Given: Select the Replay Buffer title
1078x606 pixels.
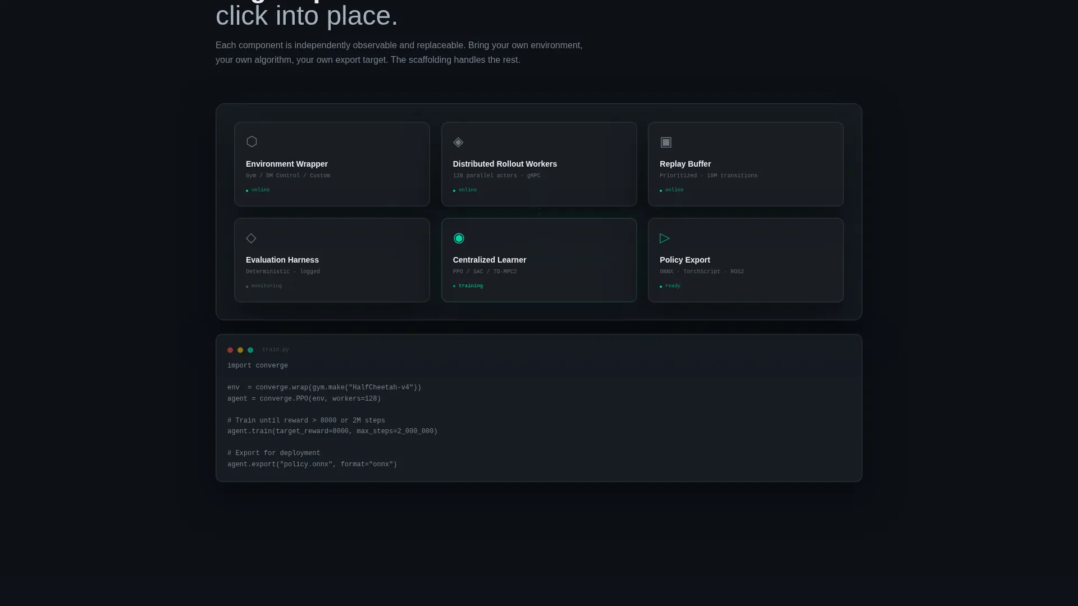Looking at the screenshot, I should tap(685, 164).
